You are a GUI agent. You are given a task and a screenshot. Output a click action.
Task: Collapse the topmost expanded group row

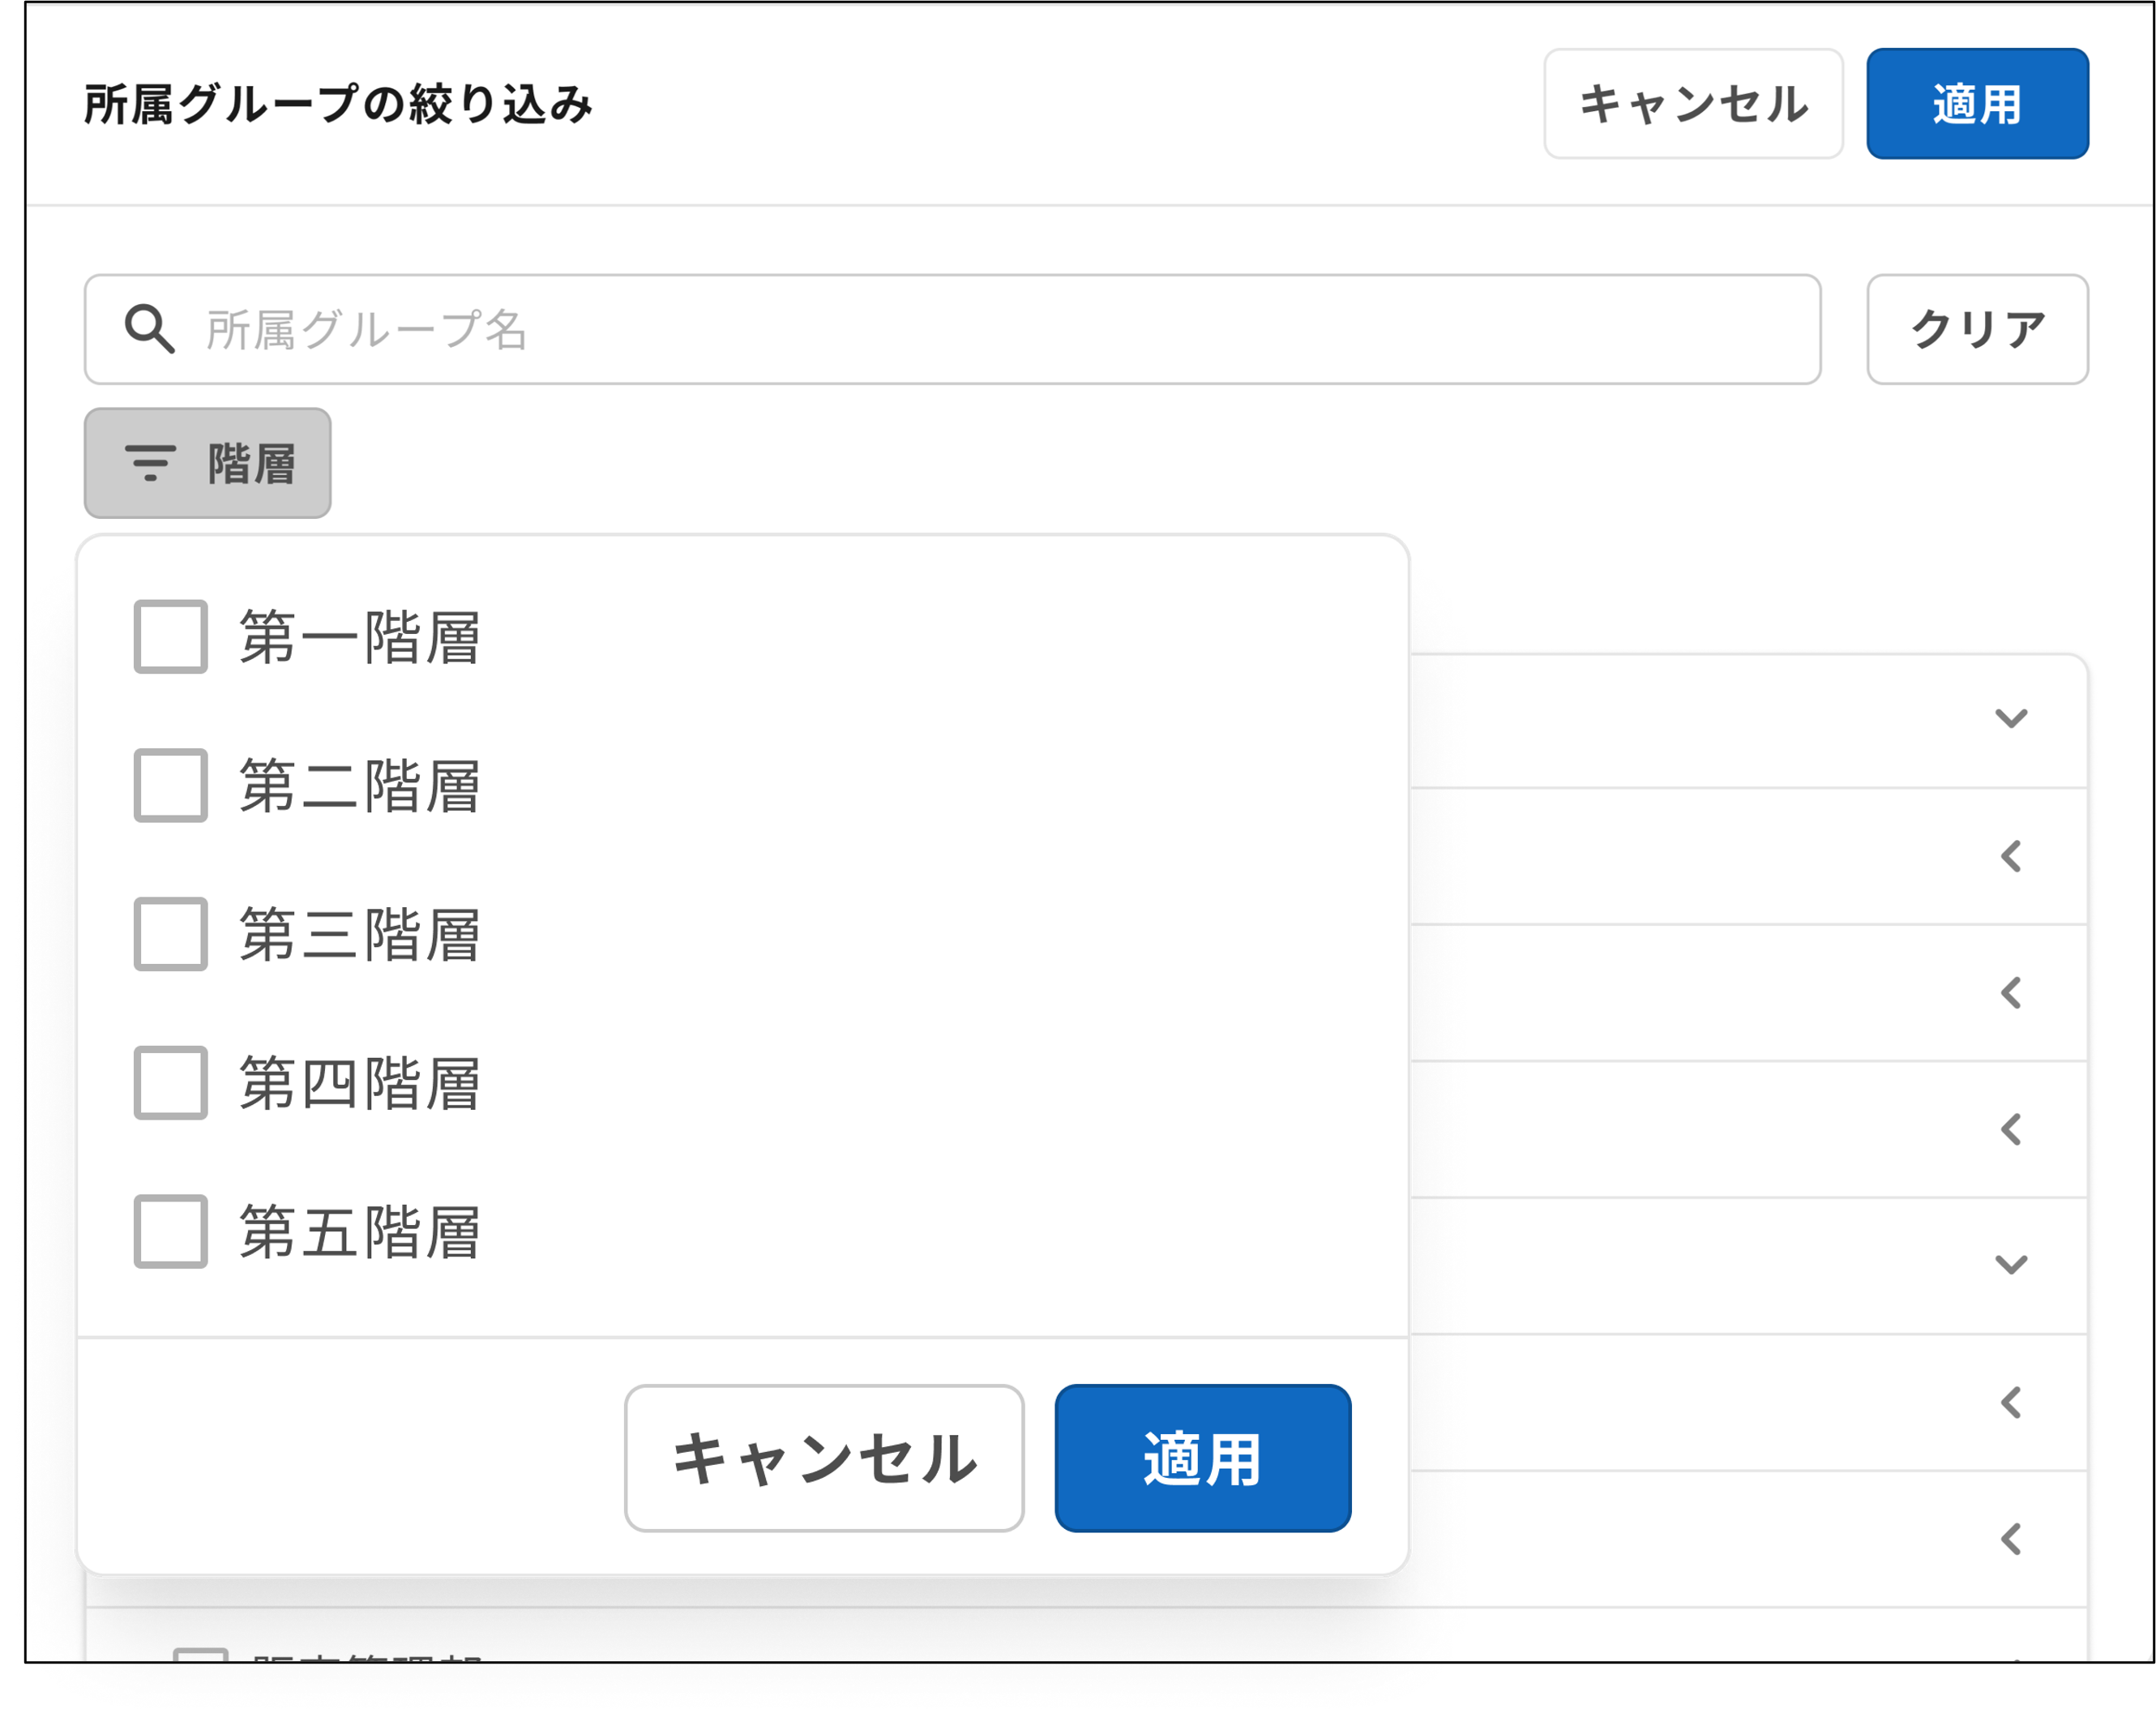(2010, 716)
